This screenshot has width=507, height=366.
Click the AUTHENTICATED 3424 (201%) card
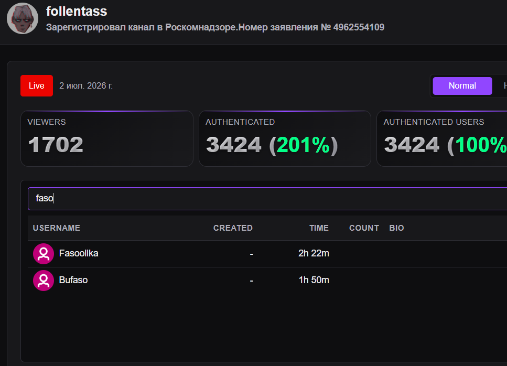(x=285, y=138)
